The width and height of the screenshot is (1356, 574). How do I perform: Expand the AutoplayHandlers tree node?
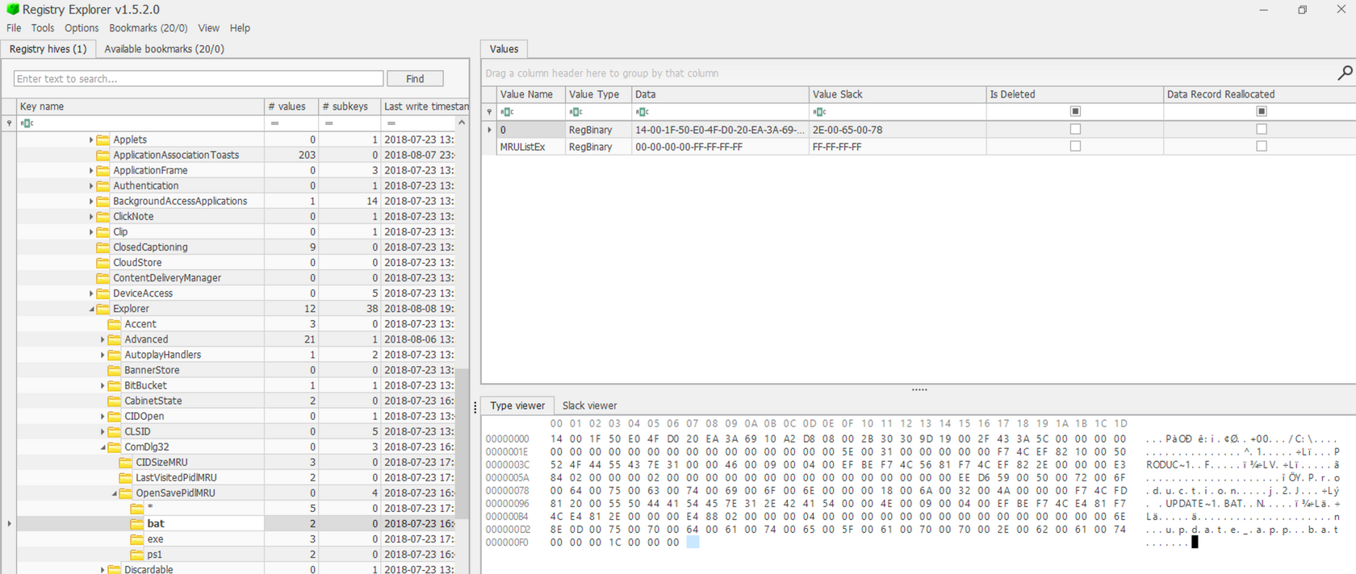103,355
